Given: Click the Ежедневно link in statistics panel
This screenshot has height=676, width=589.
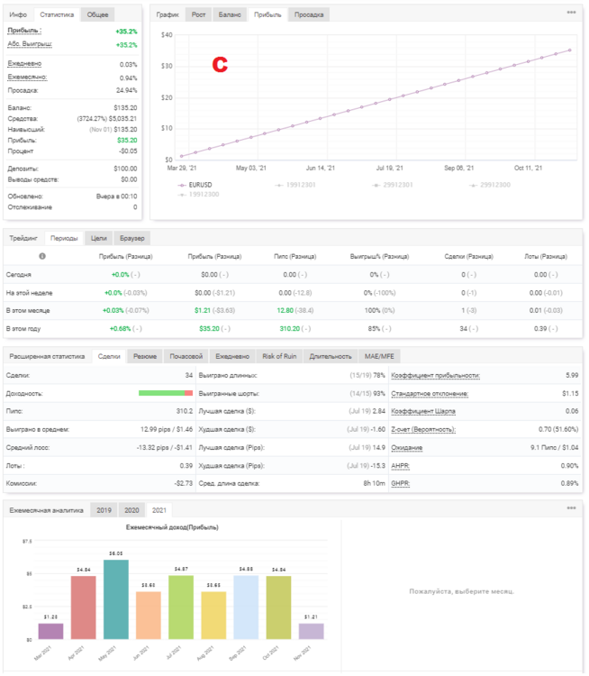Looking at the screenshot, I should 24,63.
